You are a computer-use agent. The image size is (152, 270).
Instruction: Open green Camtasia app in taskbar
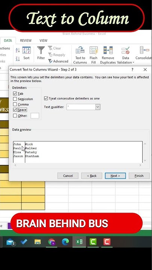pyautogui.click(x=93, y=242)
